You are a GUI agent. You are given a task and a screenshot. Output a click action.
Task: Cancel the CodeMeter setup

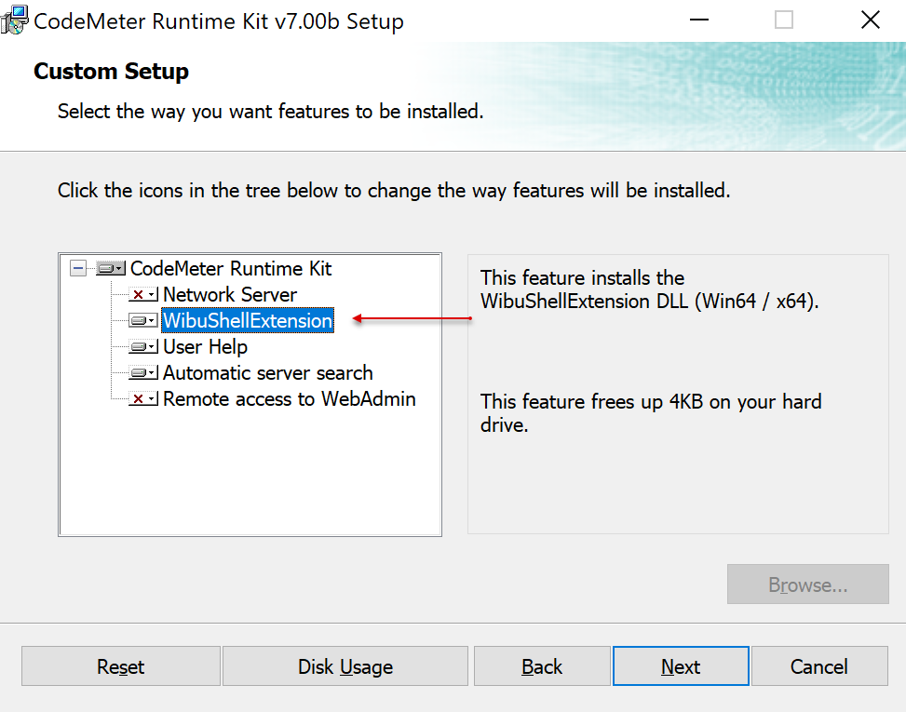click(818, 666)
